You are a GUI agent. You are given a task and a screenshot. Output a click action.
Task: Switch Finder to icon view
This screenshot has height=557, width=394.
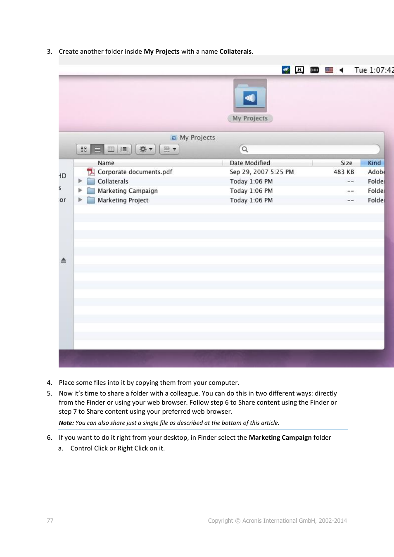pyautogui.click(x=83, y=149)
